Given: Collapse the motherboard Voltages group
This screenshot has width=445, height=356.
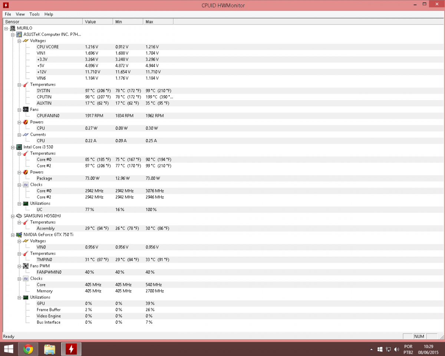Looking at the screenshot, I should (19, 41).
